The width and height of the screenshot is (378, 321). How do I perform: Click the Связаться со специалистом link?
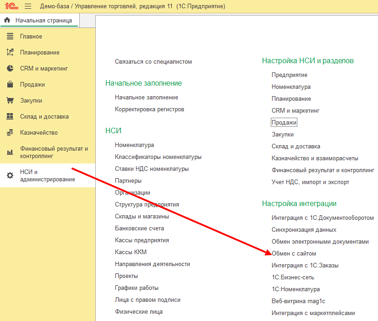point(153,62)
